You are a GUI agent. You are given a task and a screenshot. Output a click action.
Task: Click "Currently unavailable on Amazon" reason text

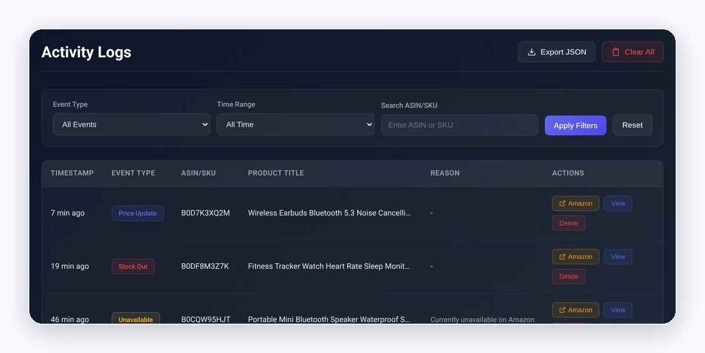(482, 320)
